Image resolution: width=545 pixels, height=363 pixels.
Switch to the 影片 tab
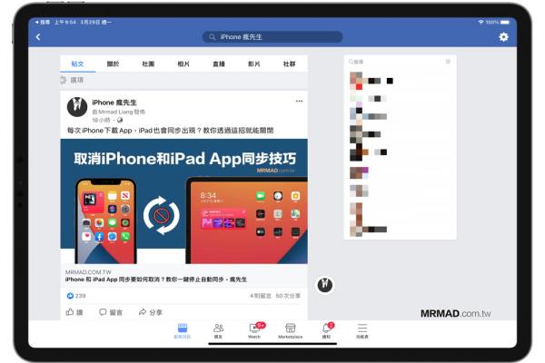[x=254, y=64]
